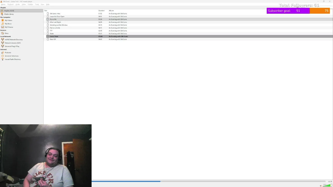The height and width of the screenshot is (187, 333).
Task: Click the Podcasts icon under Internet
Action: pyautogui.click(x=3, y=52)
